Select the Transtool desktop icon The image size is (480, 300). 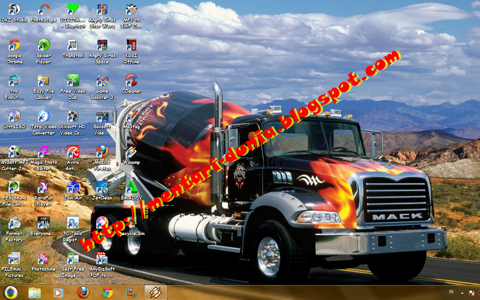click(x=73, y=49)
